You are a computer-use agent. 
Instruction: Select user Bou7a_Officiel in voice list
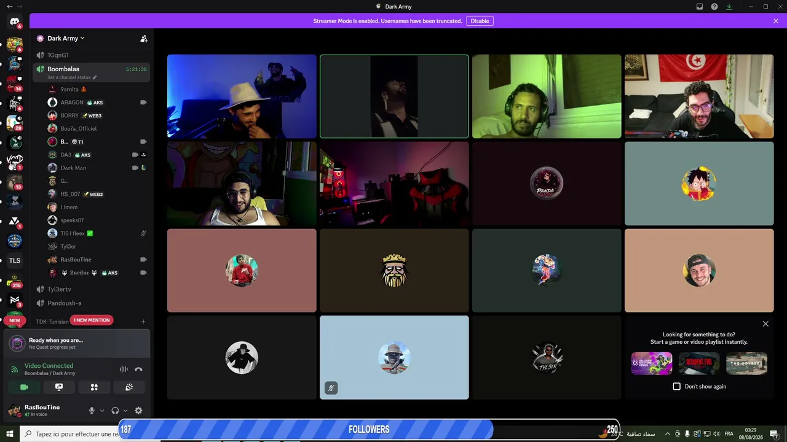point(98,128)
